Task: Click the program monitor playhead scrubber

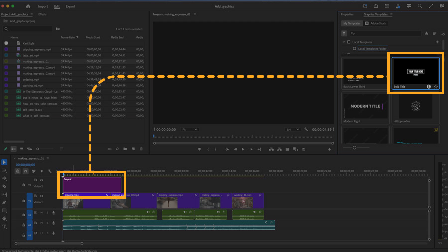Action: click(154, 136)
